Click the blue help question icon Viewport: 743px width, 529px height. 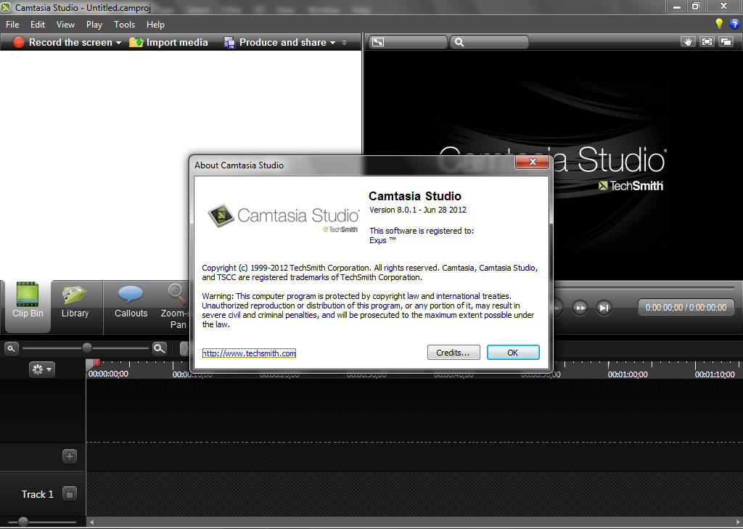click(x=734, y=24)
